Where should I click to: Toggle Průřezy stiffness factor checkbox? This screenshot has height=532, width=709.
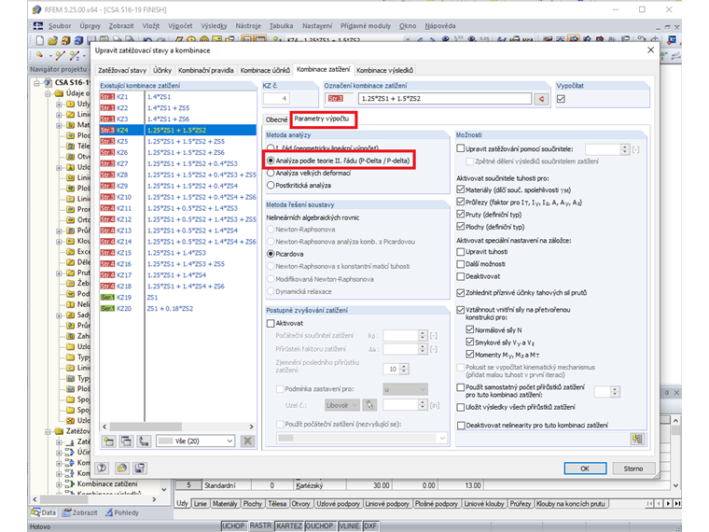coord(461,202)
